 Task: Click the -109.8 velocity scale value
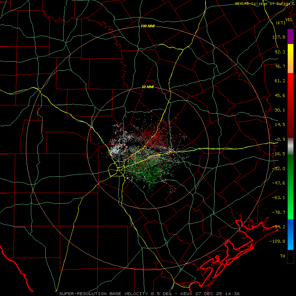[277, 241]
